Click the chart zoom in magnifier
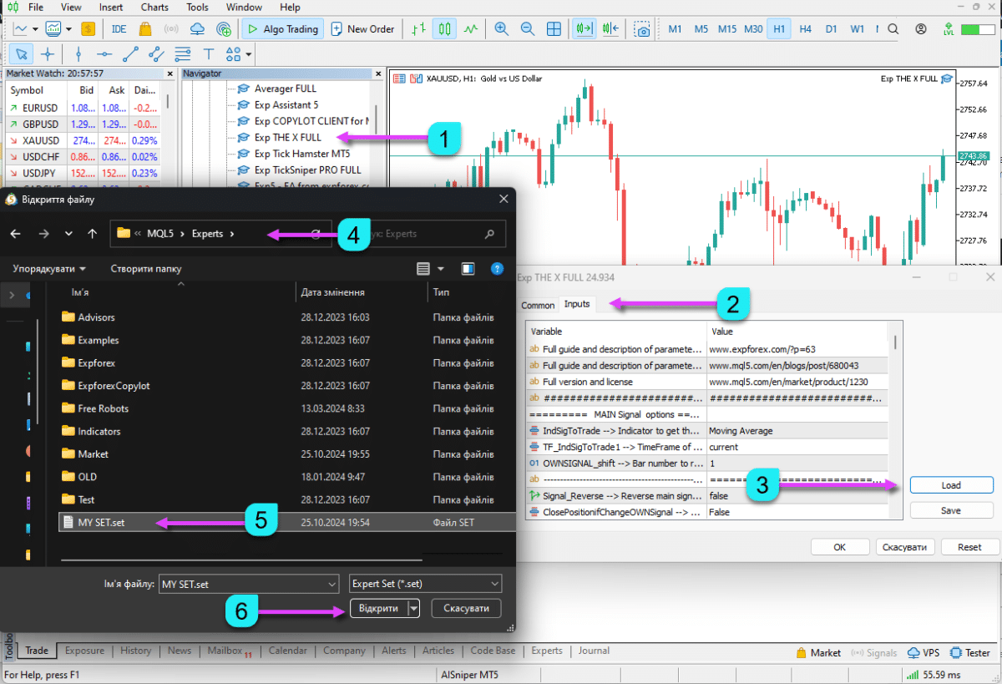This screenshot has height=684, width=1002. [501, 29]
